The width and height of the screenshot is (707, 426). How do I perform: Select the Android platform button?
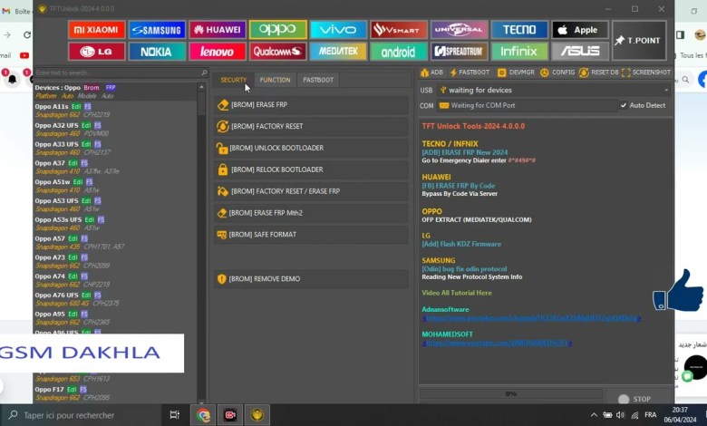point(399,52)
